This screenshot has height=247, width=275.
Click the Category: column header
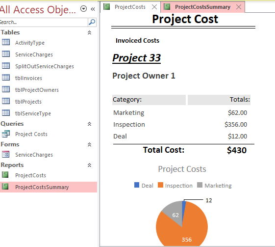[149, 100]
